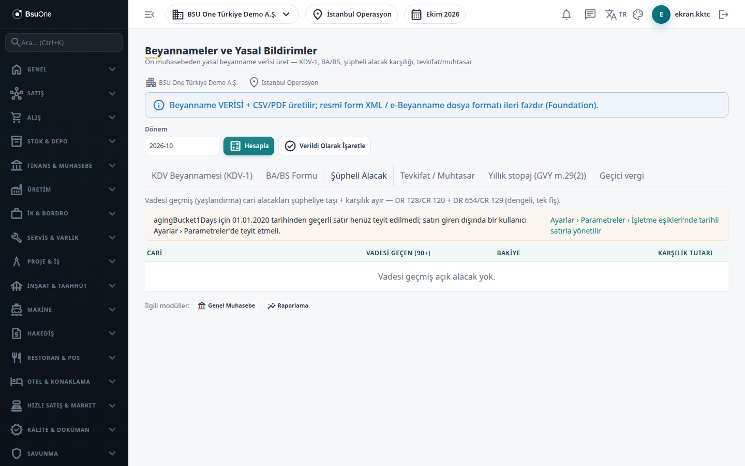Collapse the sidebar with the menu toggle icon

click(x=150, y=14)
